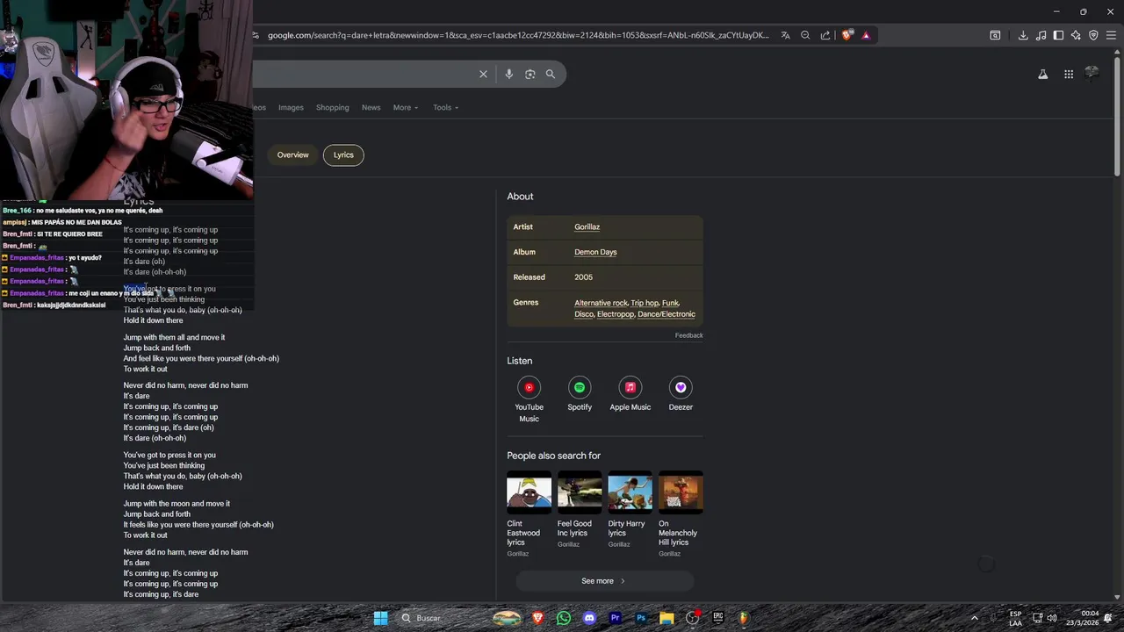The image size is (1124, 632).
Task: Open Dirty Harry lyrics thumbnail
Action: pos(630,492)
